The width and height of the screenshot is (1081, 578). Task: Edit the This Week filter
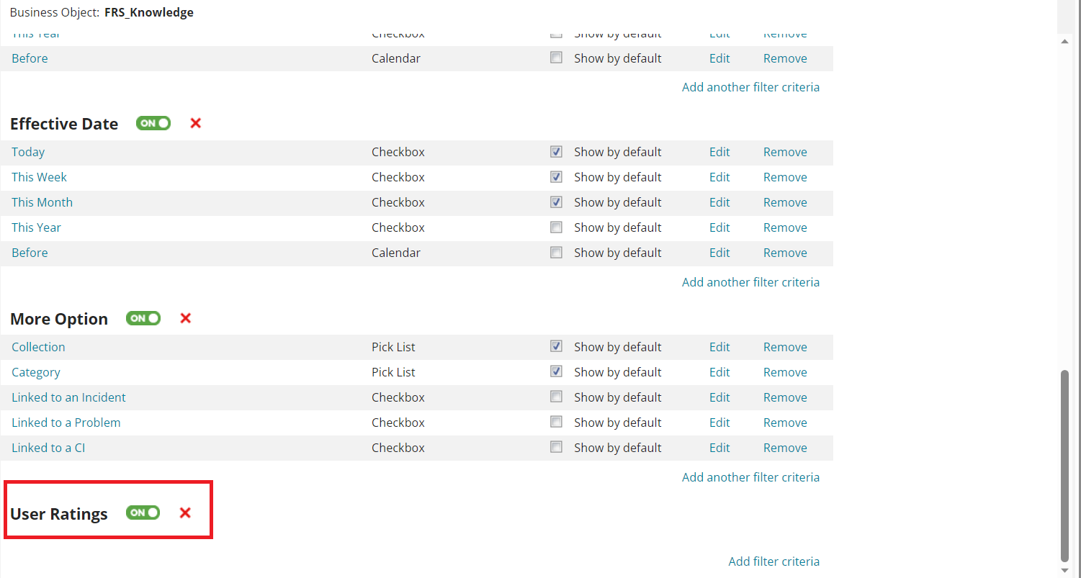point(719,177)
